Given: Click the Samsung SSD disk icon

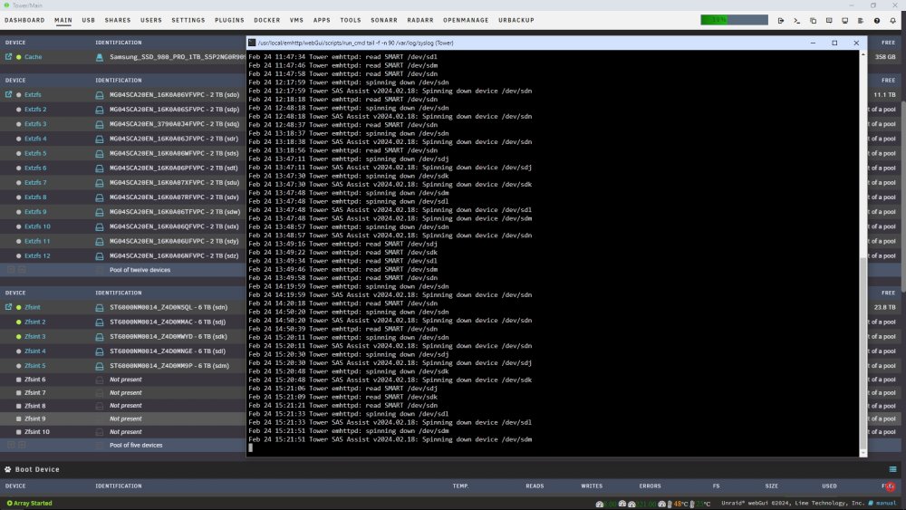Looking at the screenshot, I should pos(100,57).
